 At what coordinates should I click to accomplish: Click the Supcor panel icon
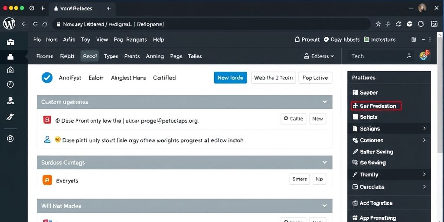click(x=355, y=93)
